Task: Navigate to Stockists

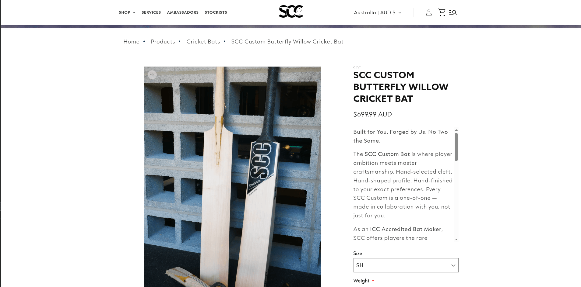Action: pyautogui.click(x=216, y=12)
